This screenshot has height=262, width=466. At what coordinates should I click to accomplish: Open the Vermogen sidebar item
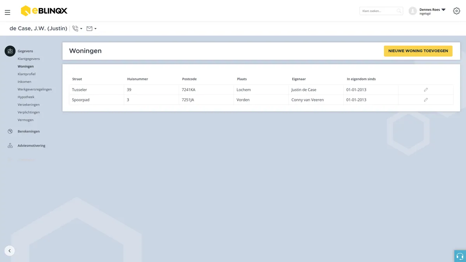coord(26,120)
